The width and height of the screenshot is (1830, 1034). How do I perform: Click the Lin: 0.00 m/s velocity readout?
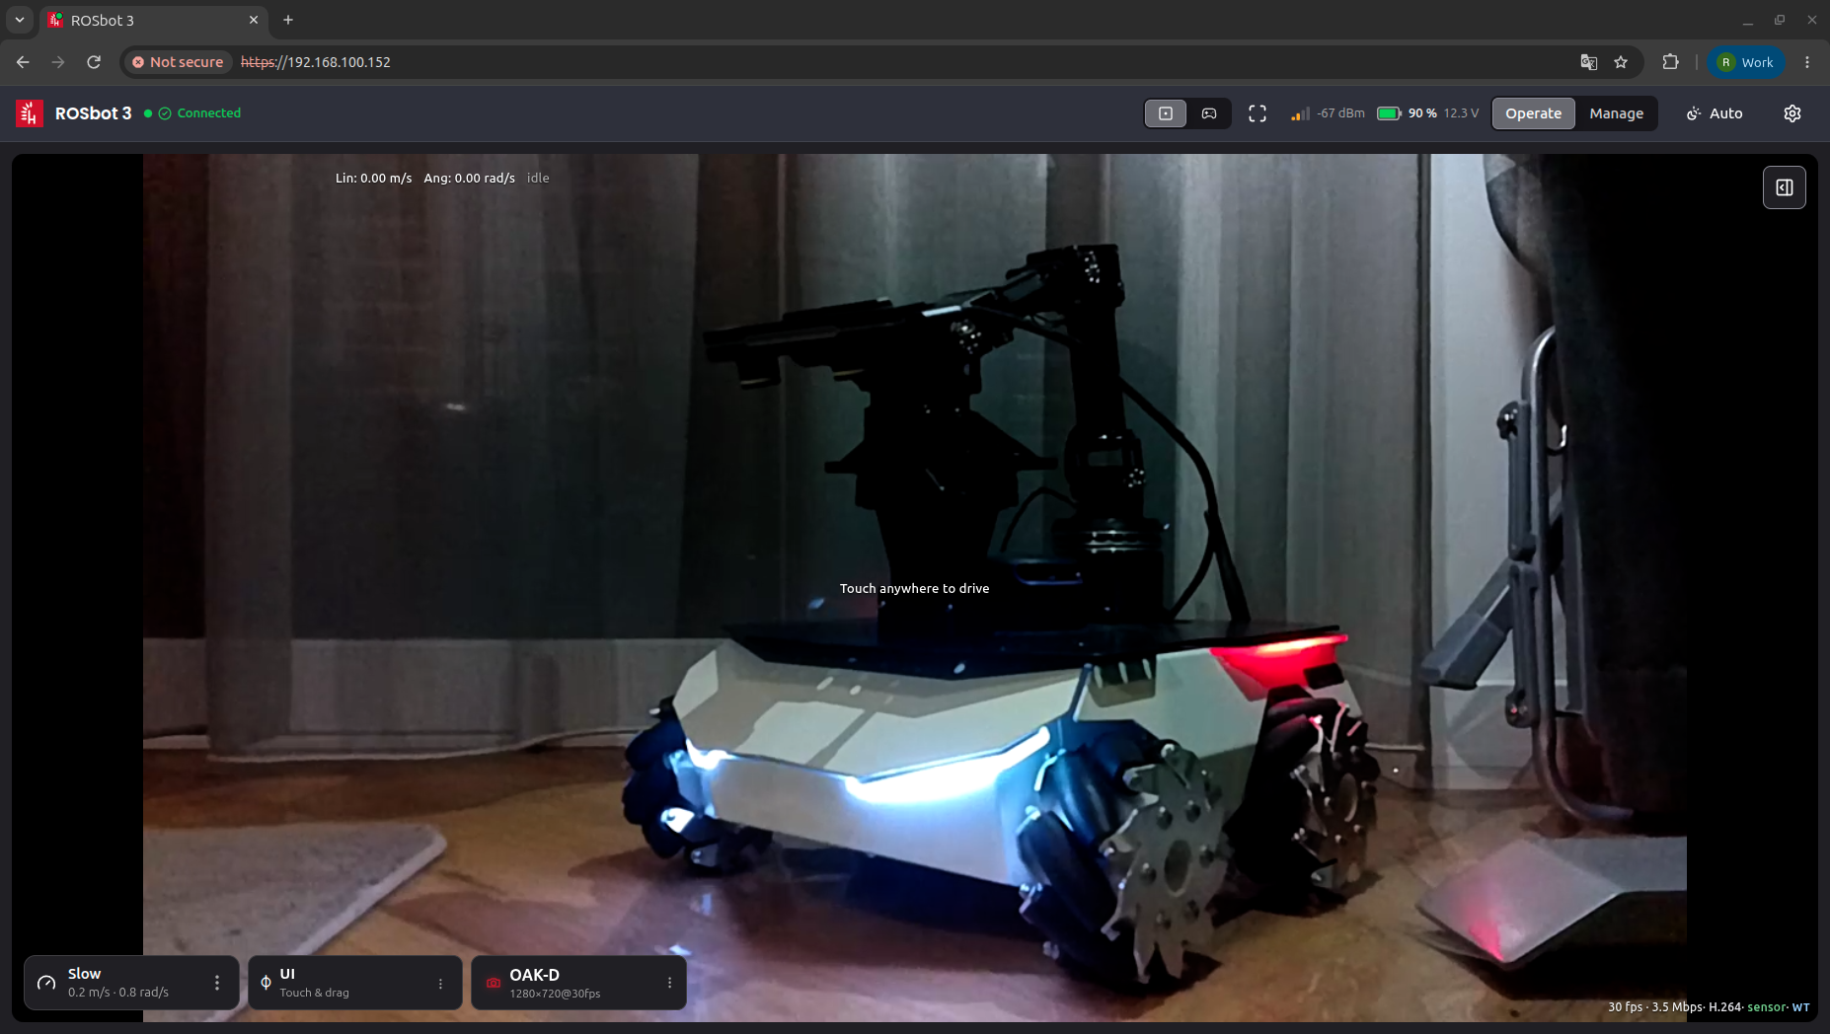point(373,179)
